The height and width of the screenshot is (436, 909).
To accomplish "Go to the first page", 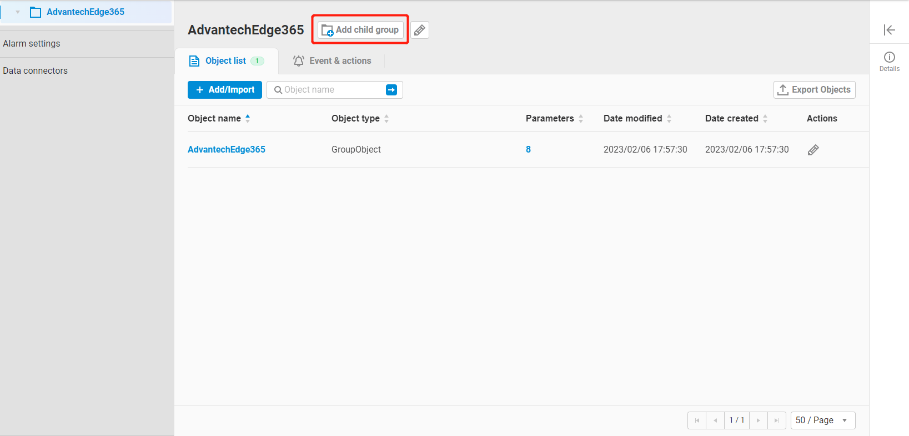I will pyautogui.click(x=697, y=420).
